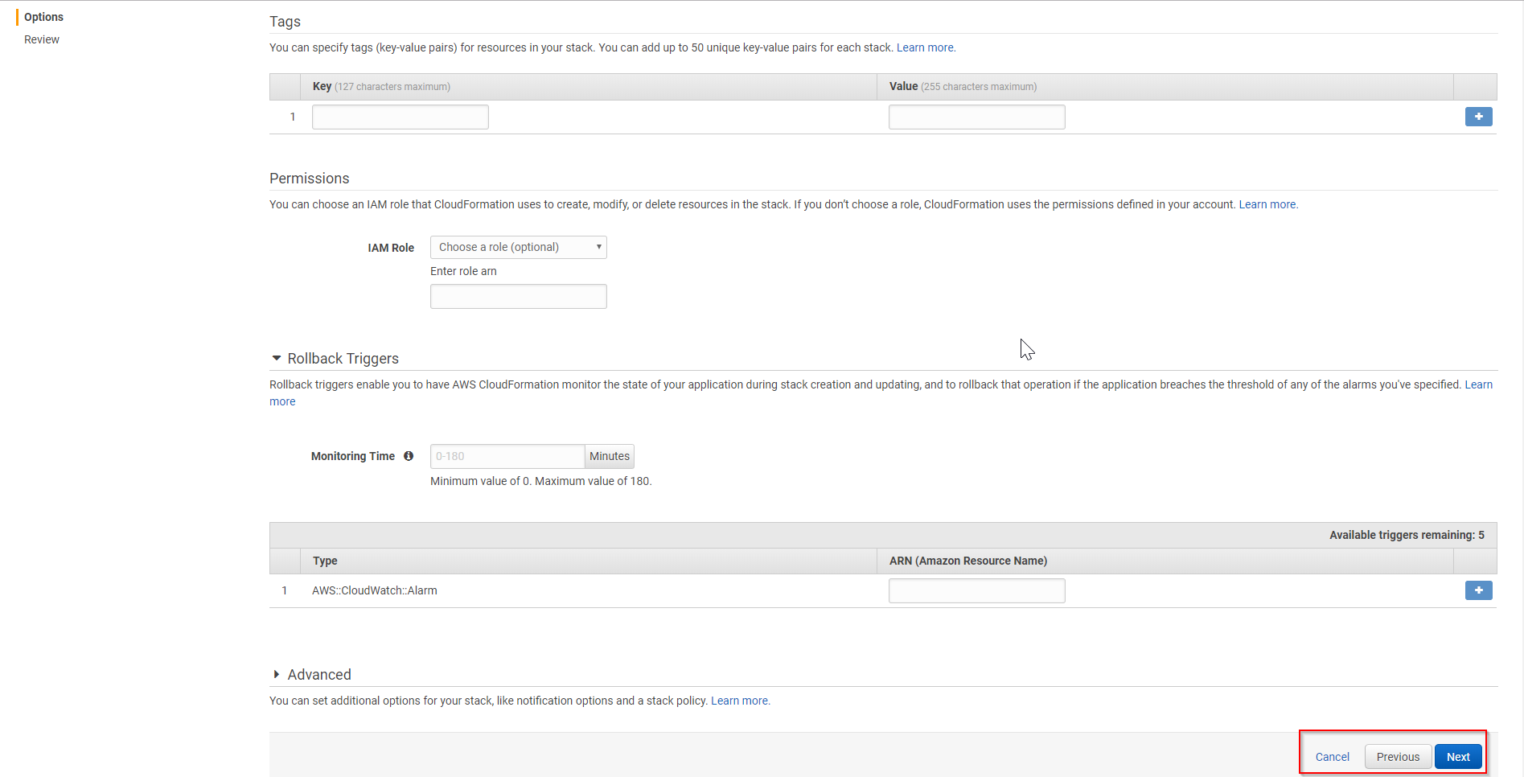Open Learn more link in Advanced description
Image resolution: width=1524 pixels, height=777 pixels.
[739, 701]
